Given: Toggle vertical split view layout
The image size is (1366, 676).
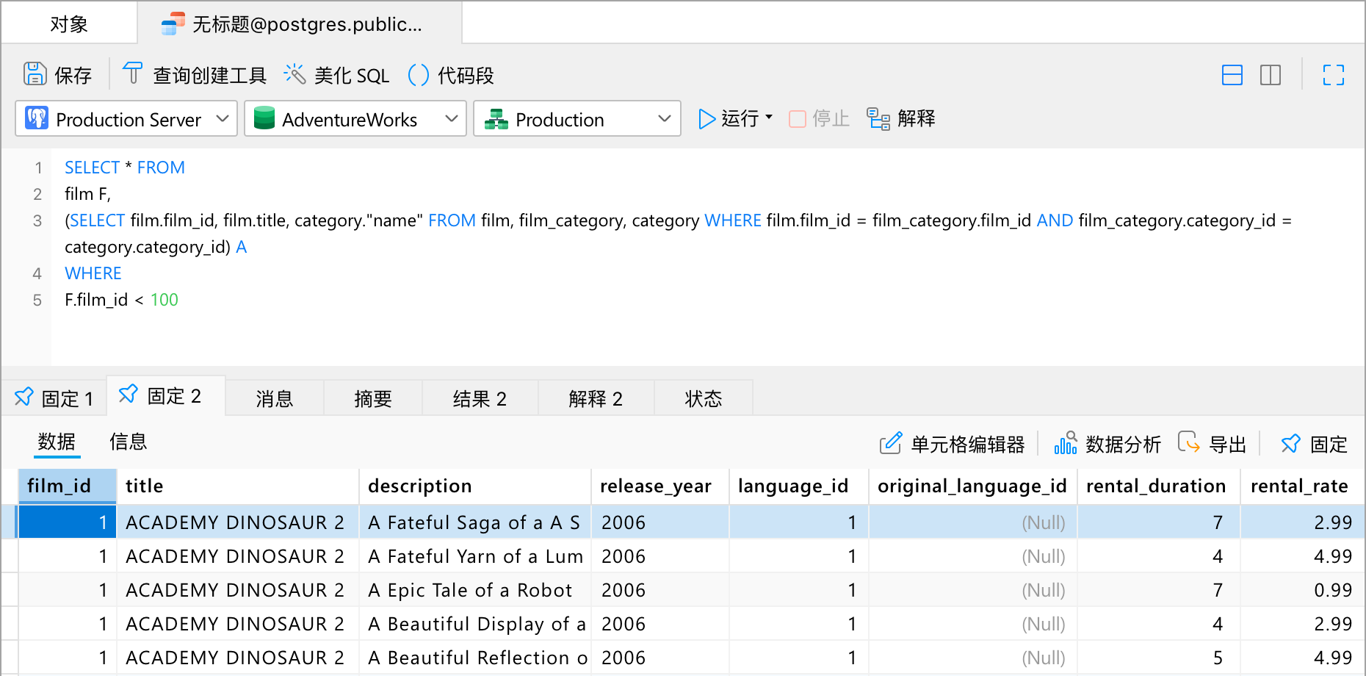Looking at the screenshot, I should click(1270, 76).
